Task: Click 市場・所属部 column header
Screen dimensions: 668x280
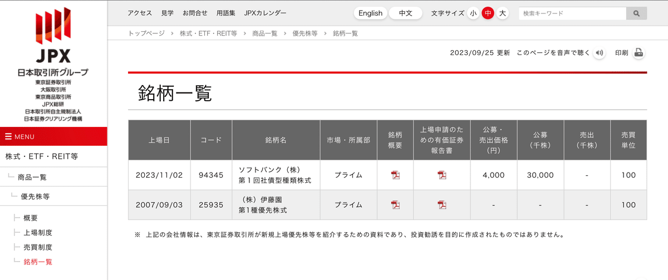Action: coord(348,140)
